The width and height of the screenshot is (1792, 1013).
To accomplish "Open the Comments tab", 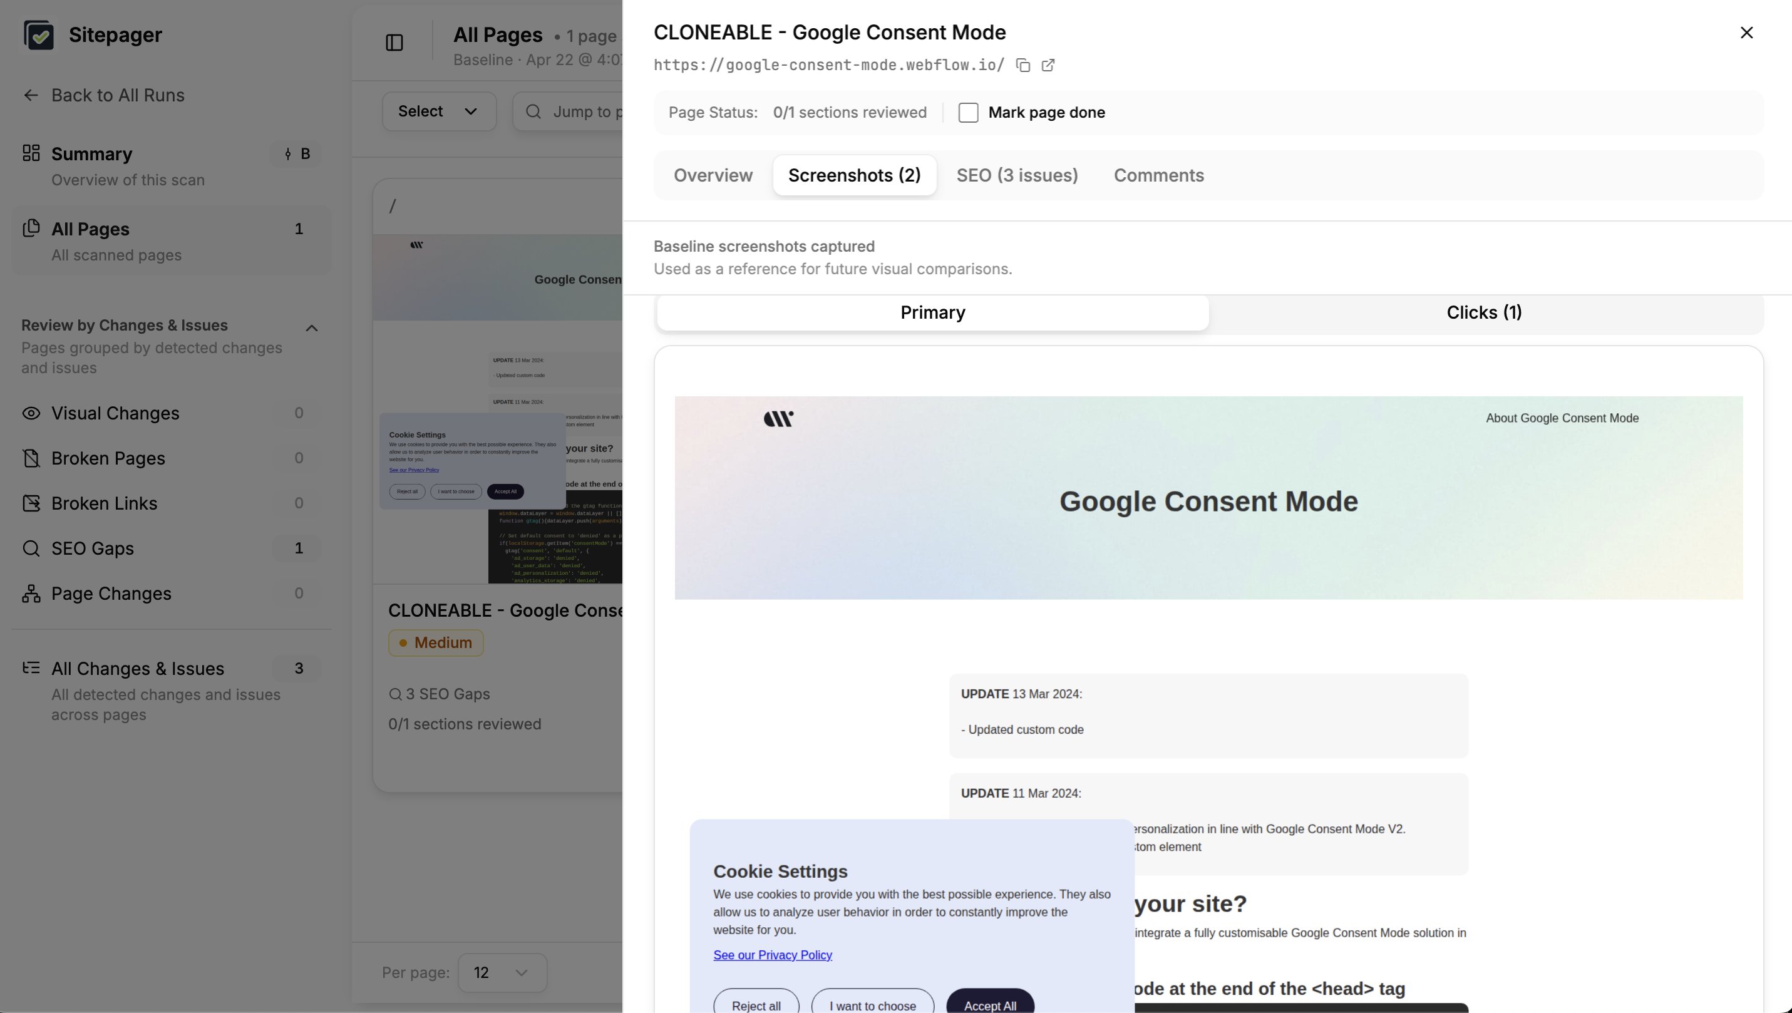I will [1158, 175].
